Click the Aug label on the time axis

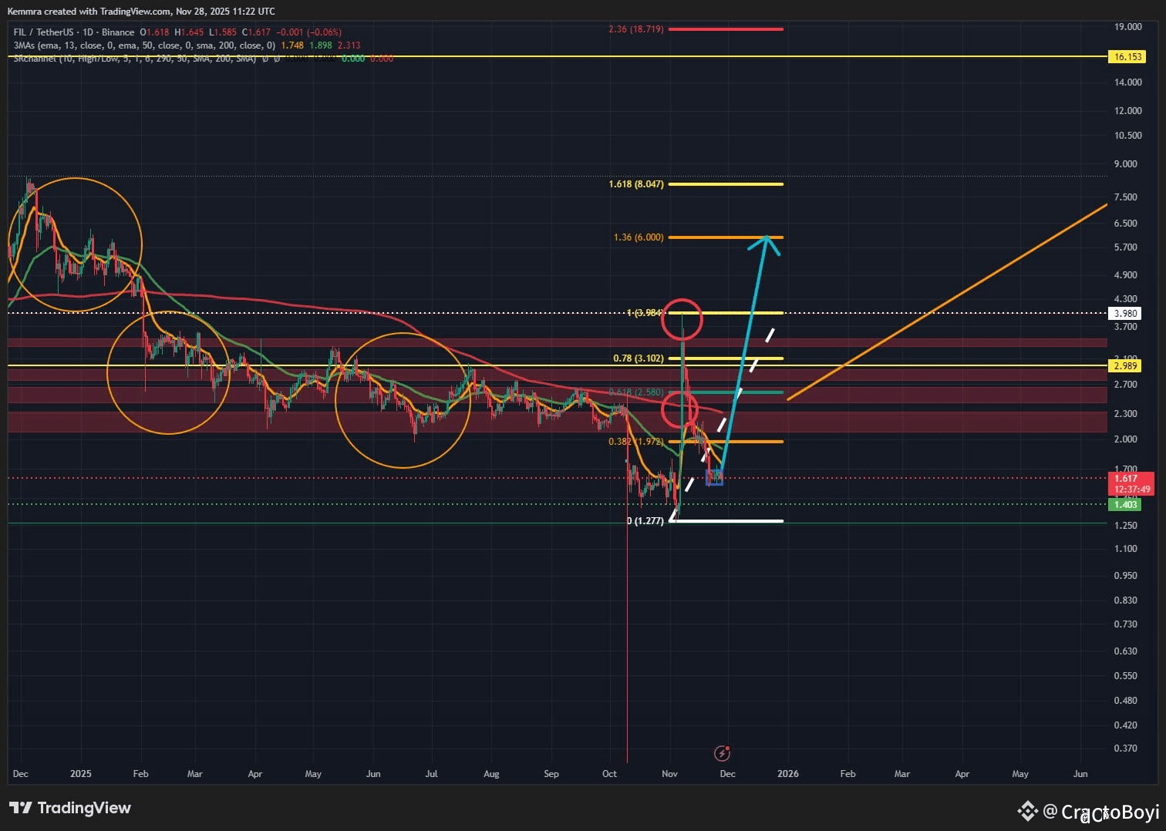(x=491, y=774)
